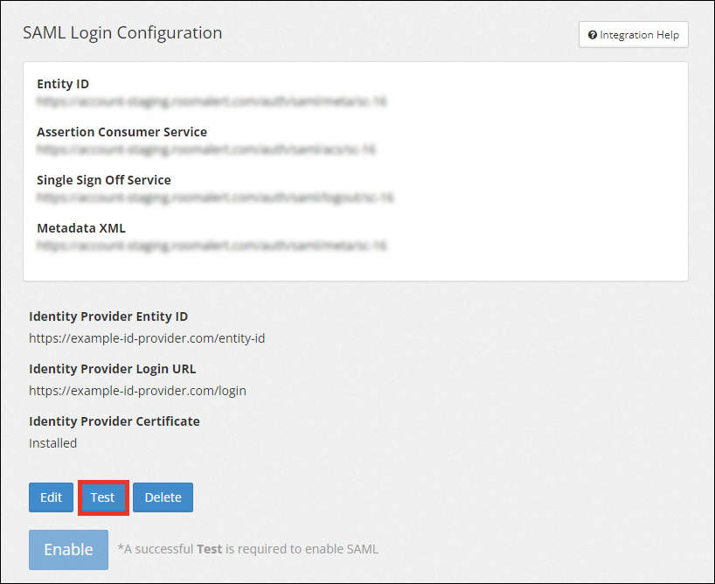The width and height of the screenshot is (715, 584).
Task: Click the example-id-provider.com/entity-id value
Action: click(x=147, y=338)
